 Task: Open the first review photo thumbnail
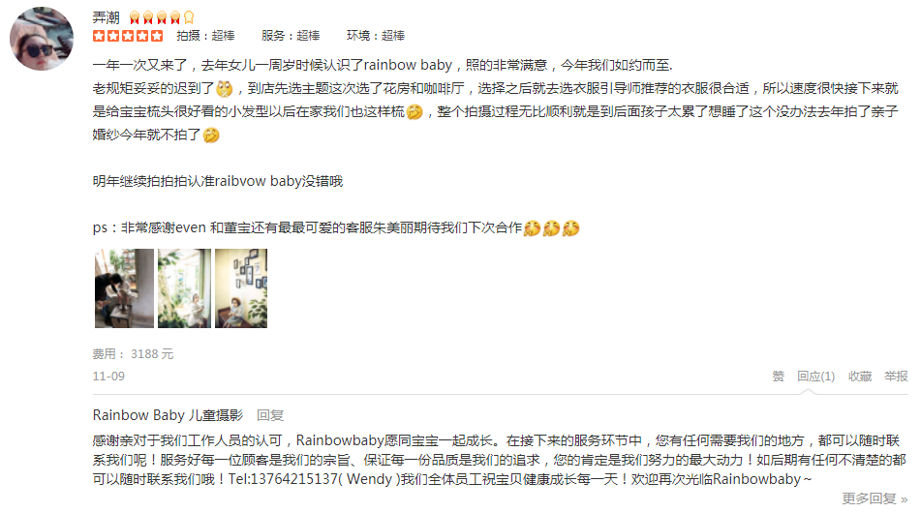124,288
